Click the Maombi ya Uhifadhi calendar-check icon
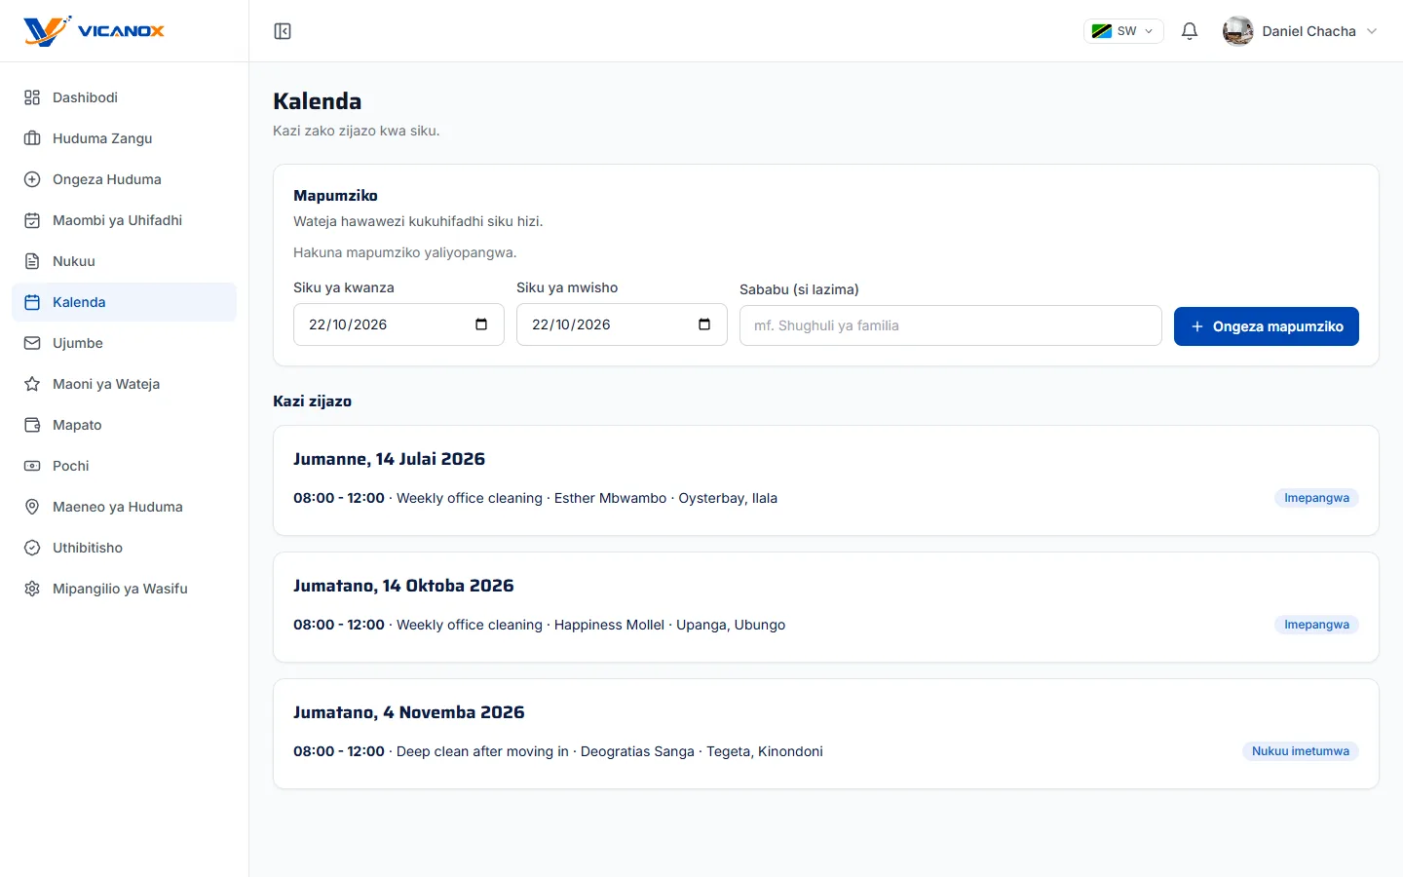Screen dimensions: 1403x877 coord(32,220)
